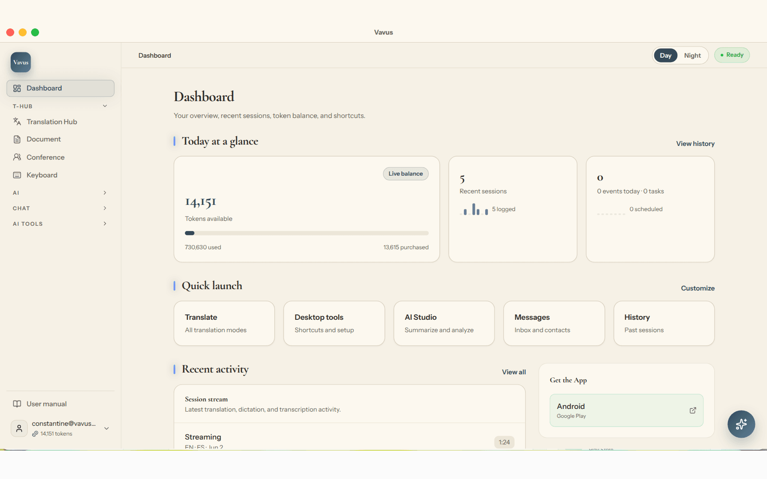
Task: Click View all recent activity
Action: click(514, 372)
